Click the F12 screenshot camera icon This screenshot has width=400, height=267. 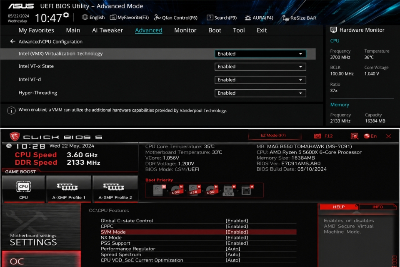click(317, 136)
